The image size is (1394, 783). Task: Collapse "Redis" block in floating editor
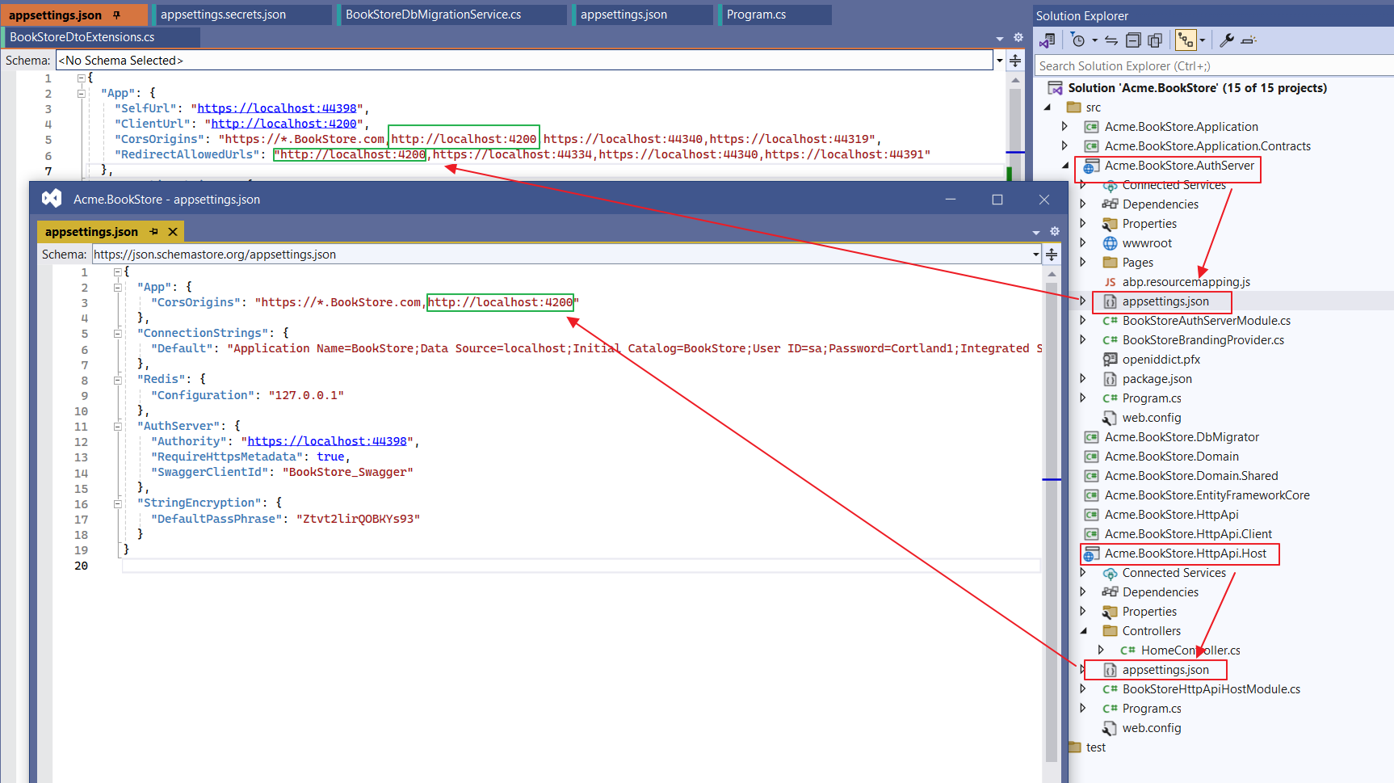tap(118, 379)
